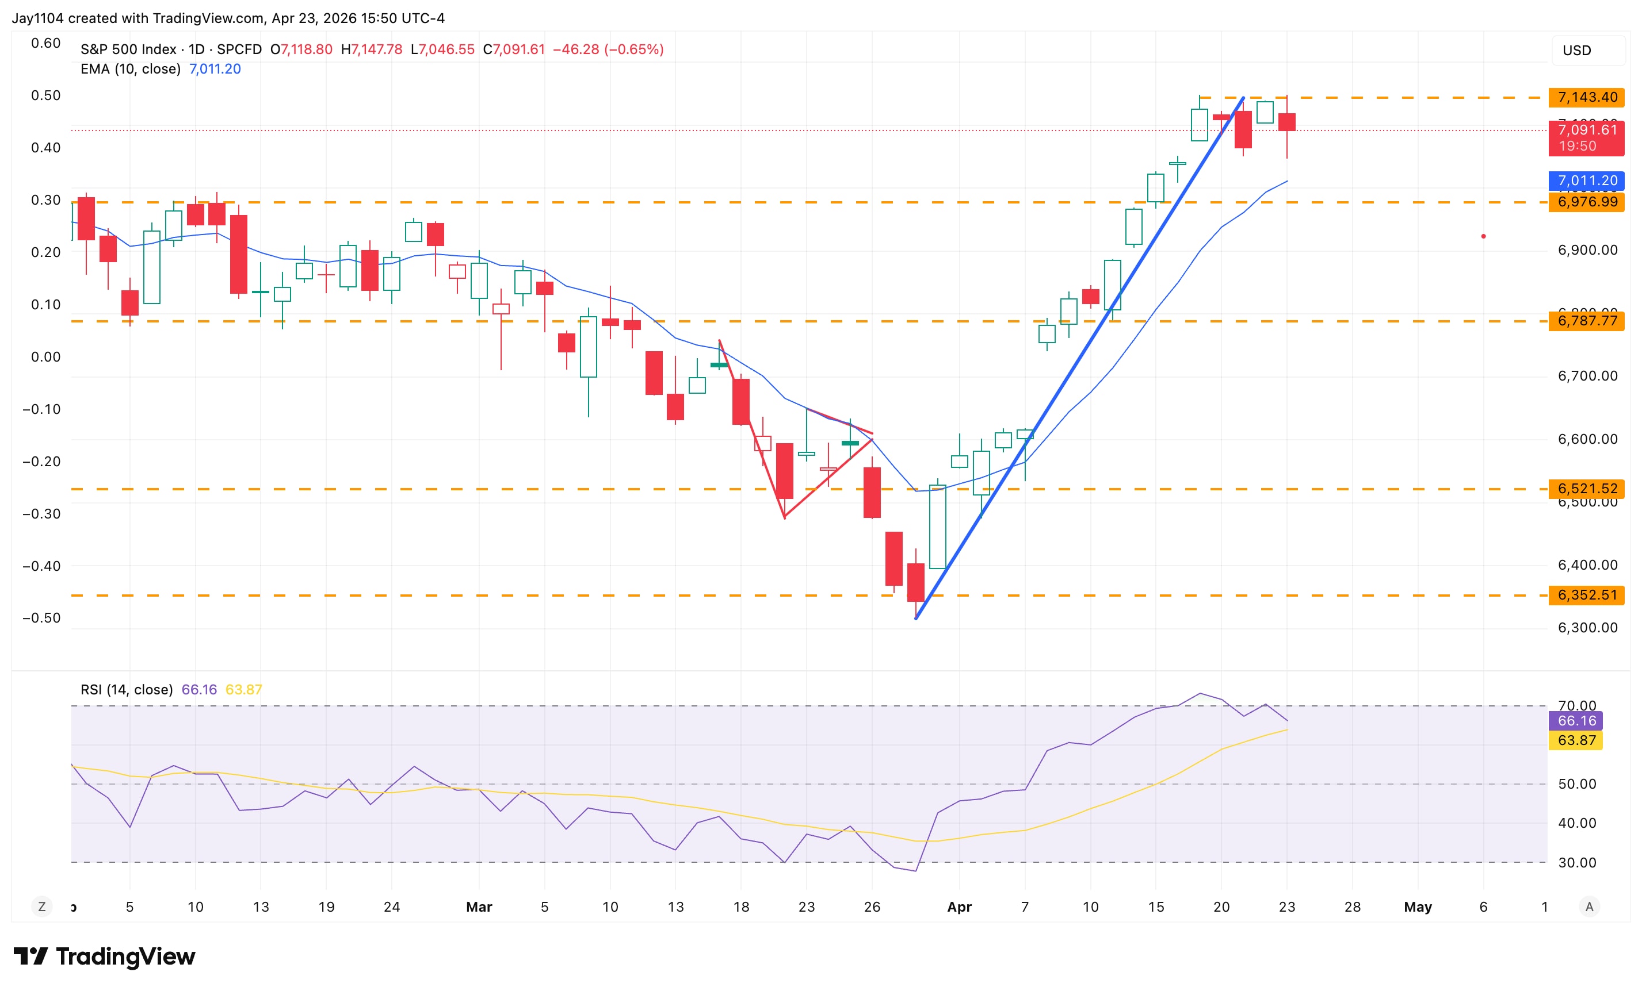The image size is (1642, 991).
Task: Select the Z button on the bottom left
Action: [x=43, y=907]
